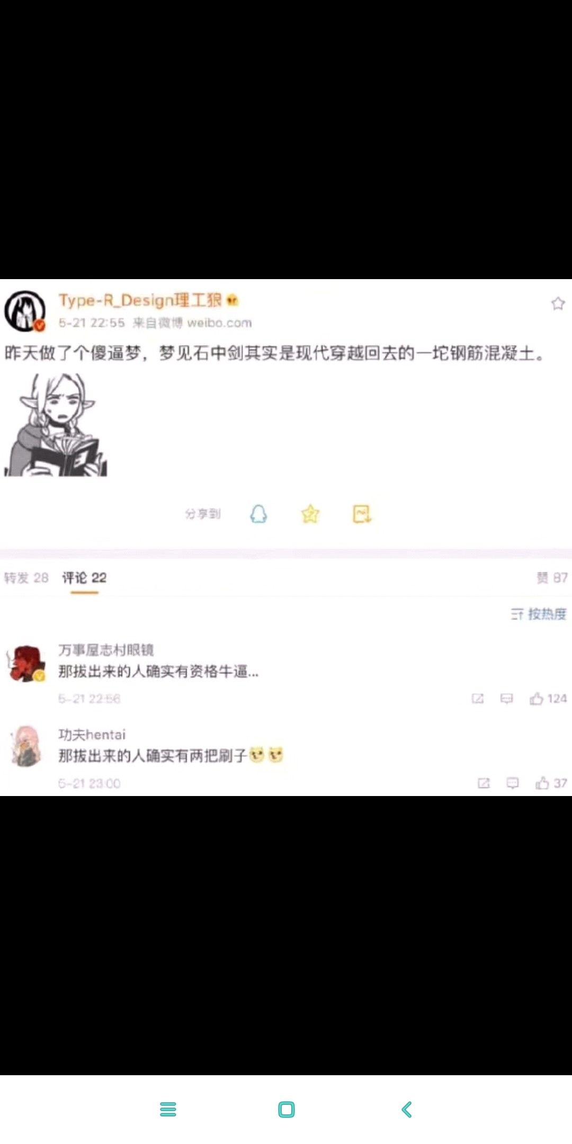Viewport: 572px width, 1144px height.
Task: Share post to QQ penguin icon
Action: click(258, 514)
